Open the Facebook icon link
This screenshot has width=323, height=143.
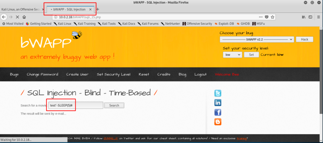point(218,112)
